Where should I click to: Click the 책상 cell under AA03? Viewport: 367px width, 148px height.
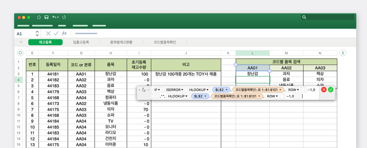pos(320,74)
